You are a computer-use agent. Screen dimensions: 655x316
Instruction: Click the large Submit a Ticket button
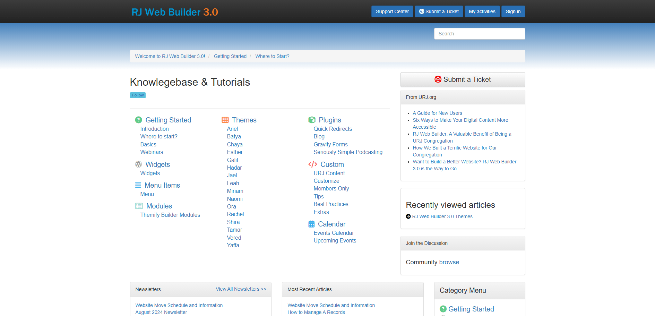(462, 79)
